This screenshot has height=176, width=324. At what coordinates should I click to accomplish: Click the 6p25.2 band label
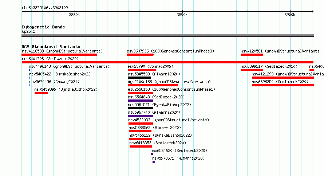click(x=28, y=31)
